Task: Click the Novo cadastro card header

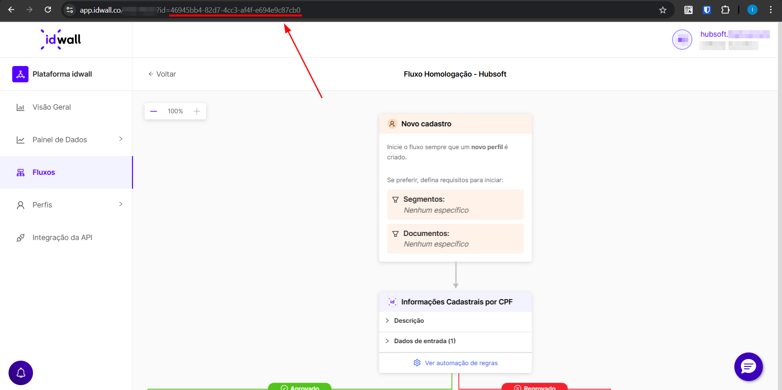Action: 455,124
